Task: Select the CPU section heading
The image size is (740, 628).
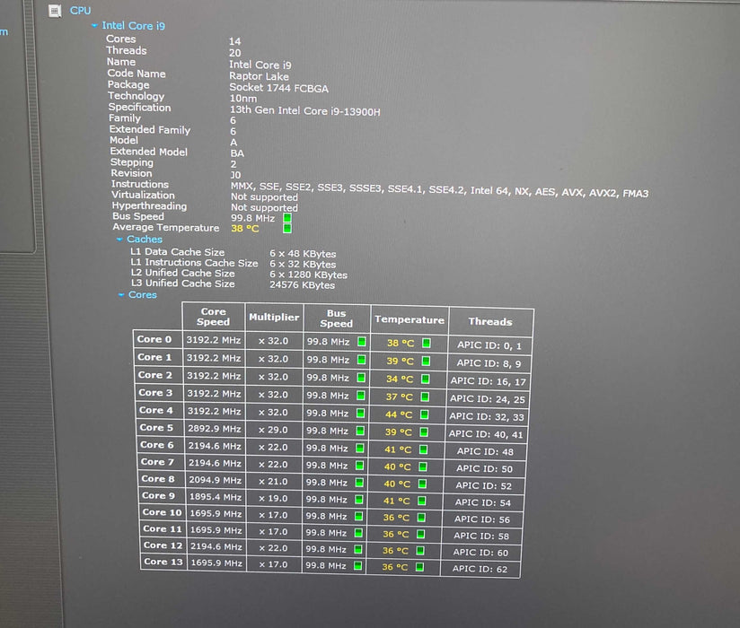Action: coord(80,11)
